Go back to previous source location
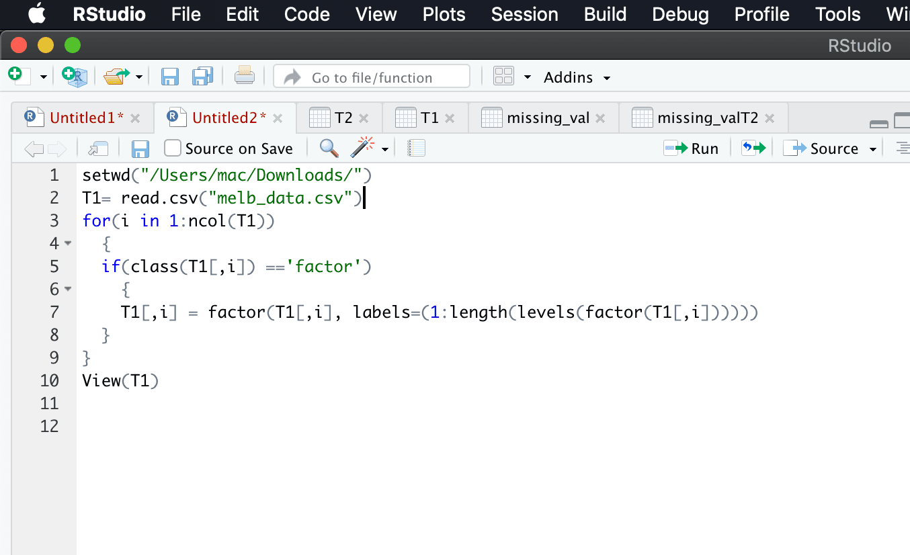Image resolution: width=910 pixels, height=555 pixels. click(34, 148)
